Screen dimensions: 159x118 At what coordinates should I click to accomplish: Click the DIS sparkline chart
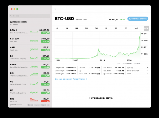(x=34, y=75)
